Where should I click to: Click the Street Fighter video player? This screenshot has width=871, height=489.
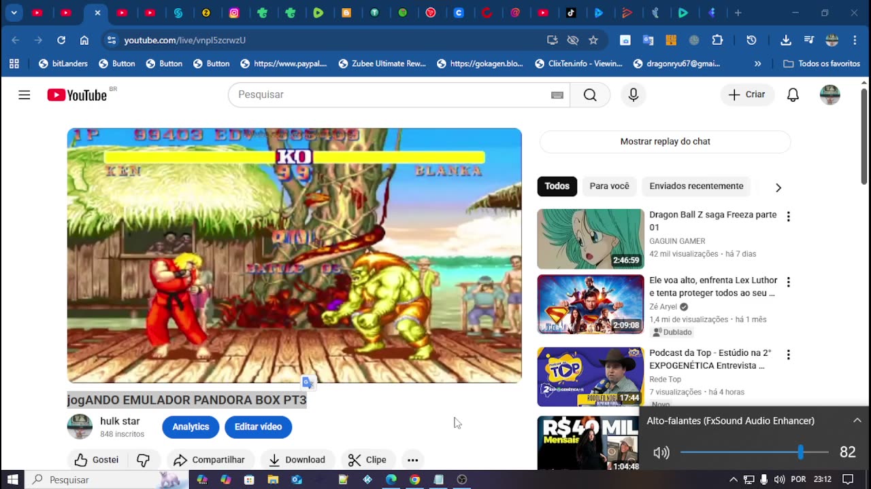point(295,255)
